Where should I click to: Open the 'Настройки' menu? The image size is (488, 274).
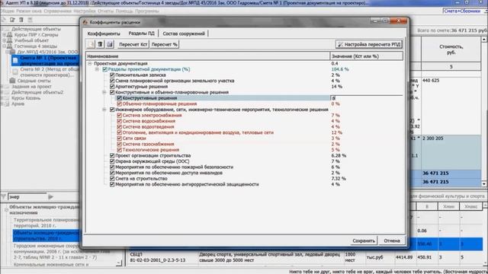click(85, 11)
